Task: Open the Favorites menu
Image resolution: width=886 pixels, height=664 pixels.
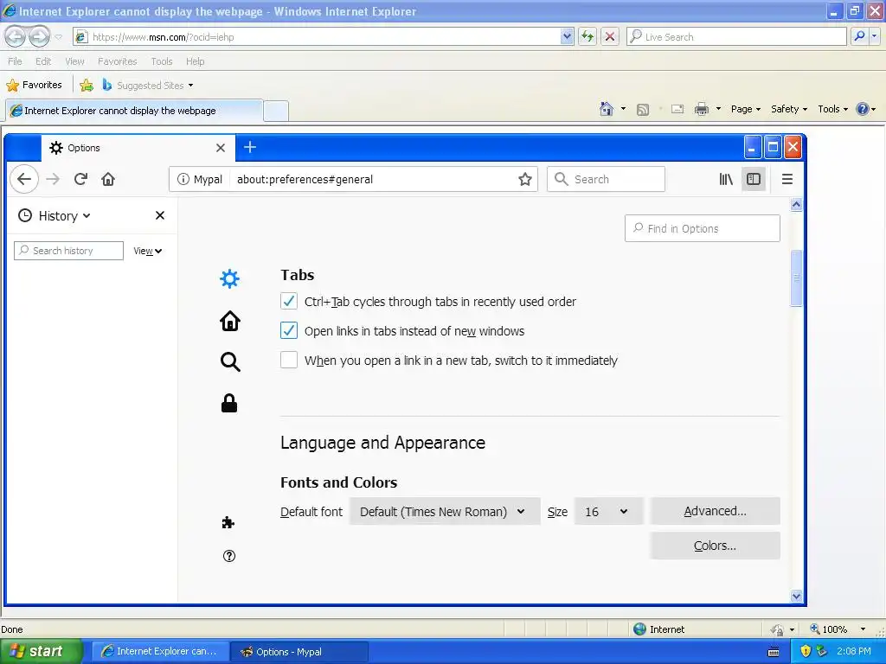Action: coord(118,61)
